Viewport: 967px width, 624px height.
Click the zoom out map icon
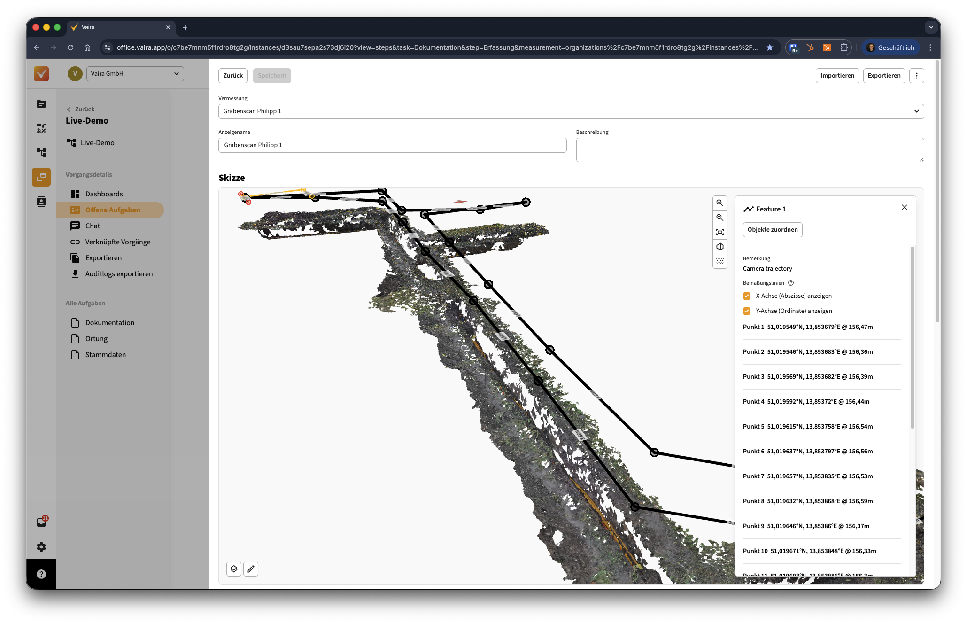(x=719, y=218)
